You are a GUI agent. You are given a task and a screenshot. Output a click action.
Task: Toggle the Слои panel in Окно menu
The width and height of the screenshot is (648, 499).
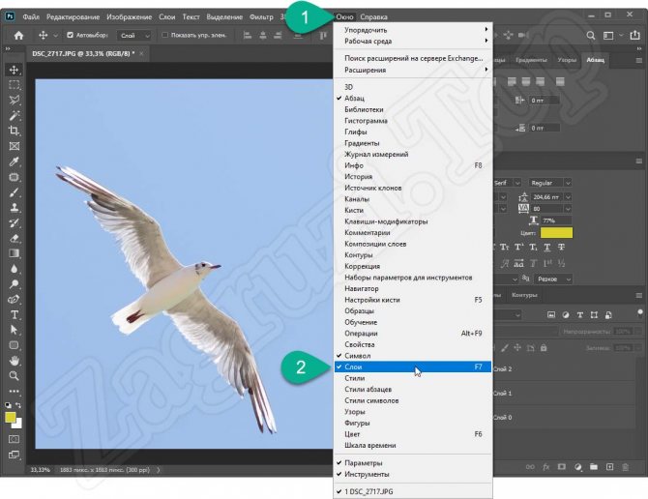(x=354, y=367)
